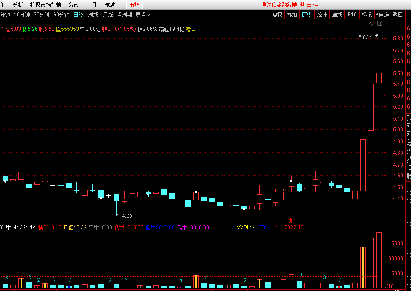The image size is (411, 291).
Task: Click the 换手: 0.18 indicator value
Action: coord(50,227)
